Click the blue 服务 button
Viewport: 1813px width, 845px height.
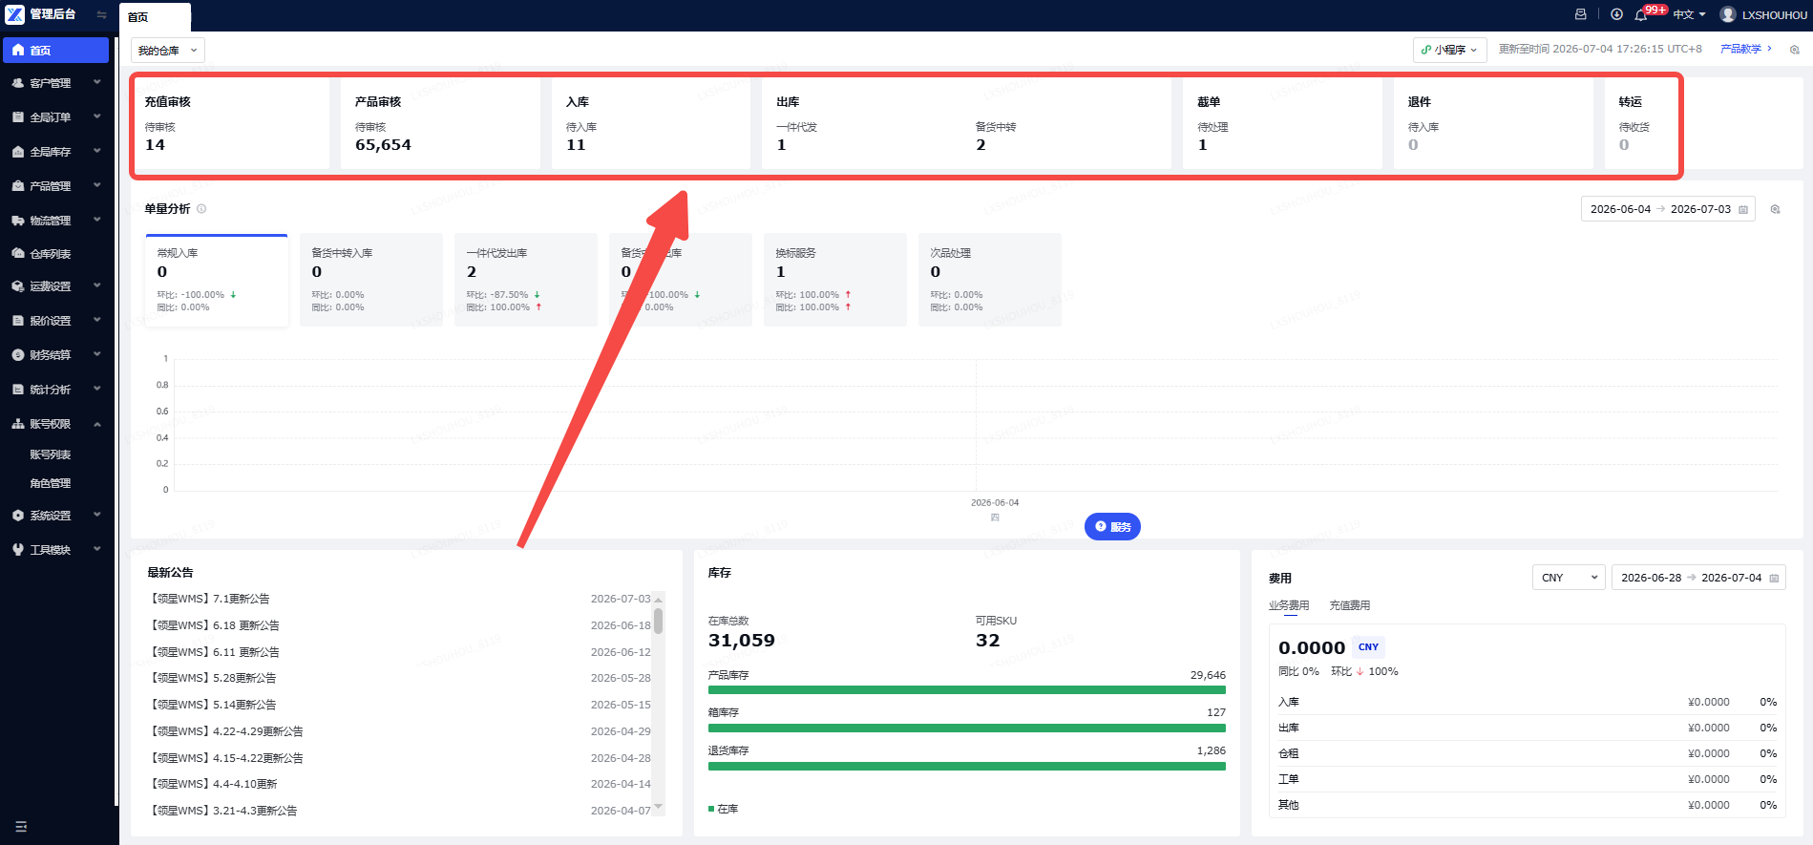click(1112, 526)
